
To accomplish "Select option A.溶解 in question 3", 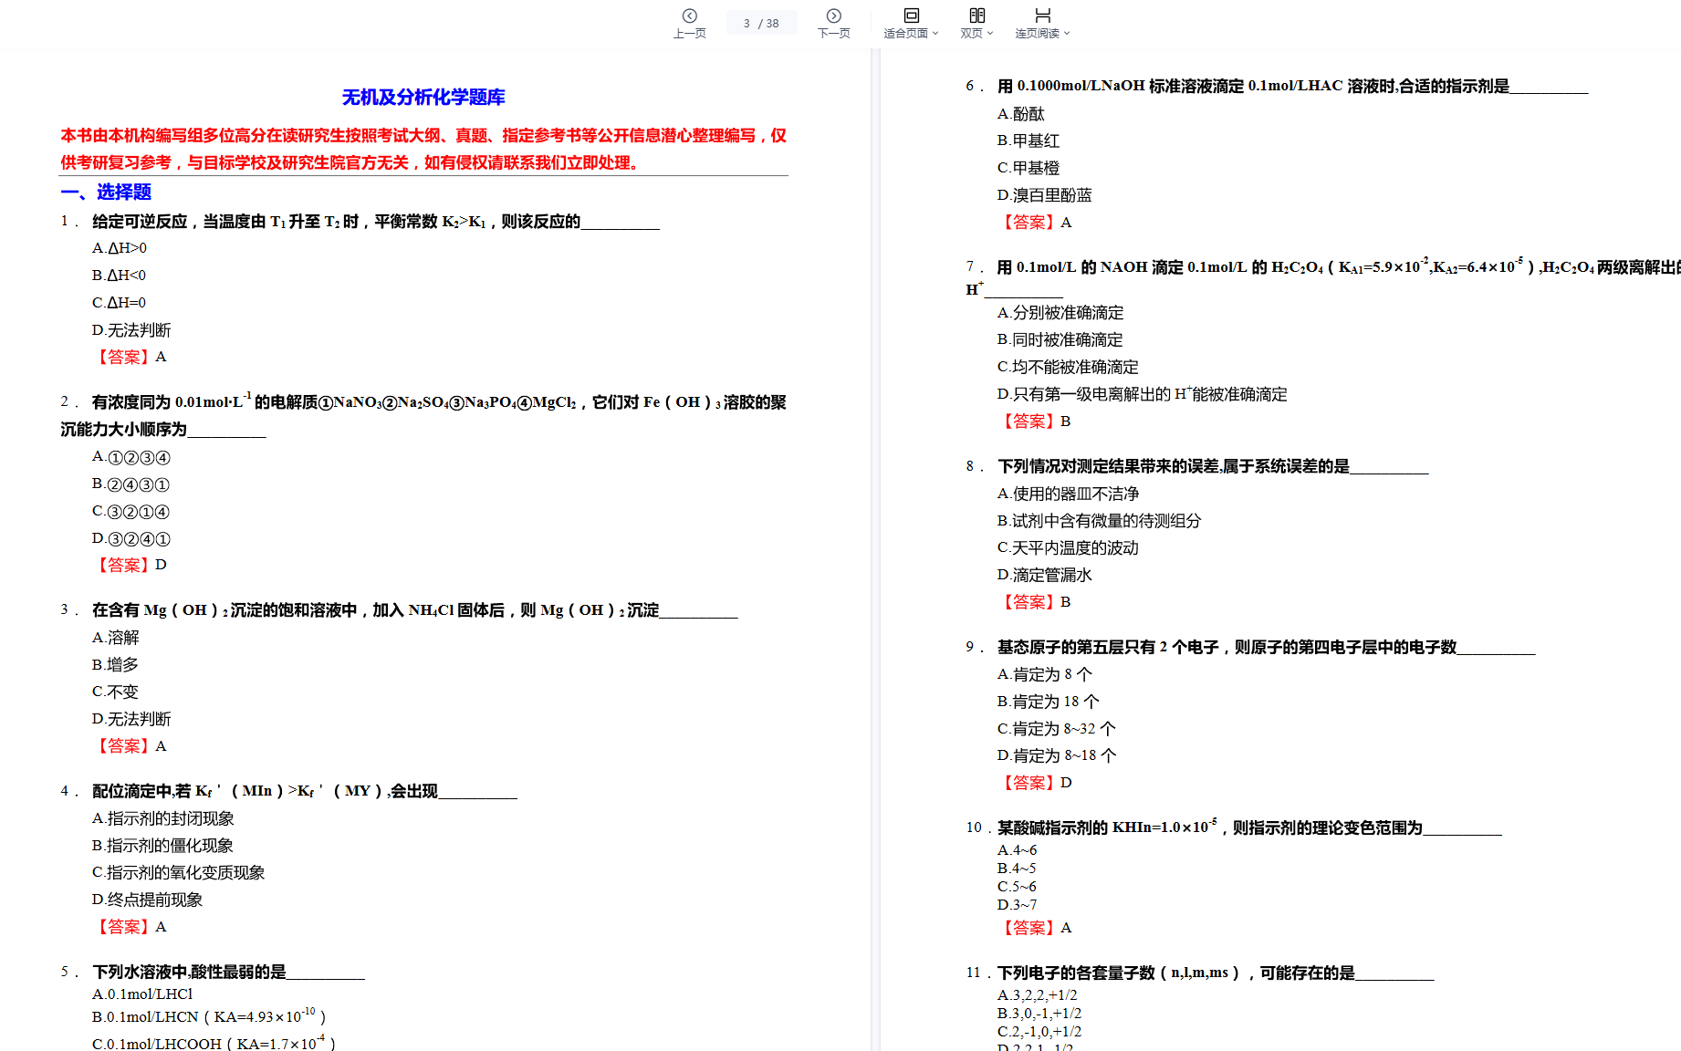I will point(116,638).
